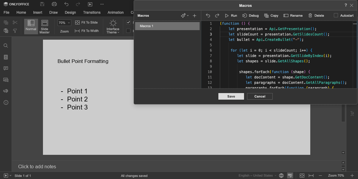This screenshot has height=179, width=358.
Task: Undo the last edit in macro editor
Action: click(x=208, y=16)
